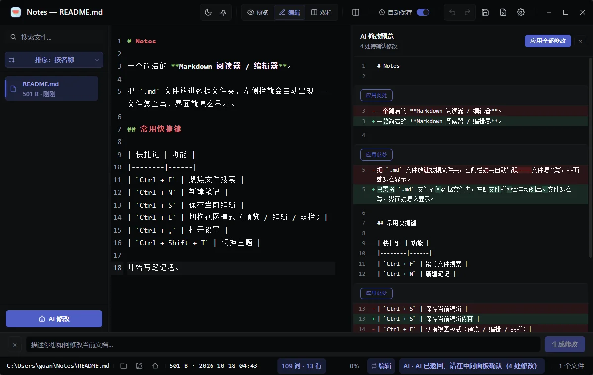Click the '# Notes' heading in the editor
The height and width of the screenshot is (375, 593).
(141, 41)
